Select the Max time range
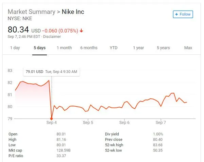 [x=188, y=48]
